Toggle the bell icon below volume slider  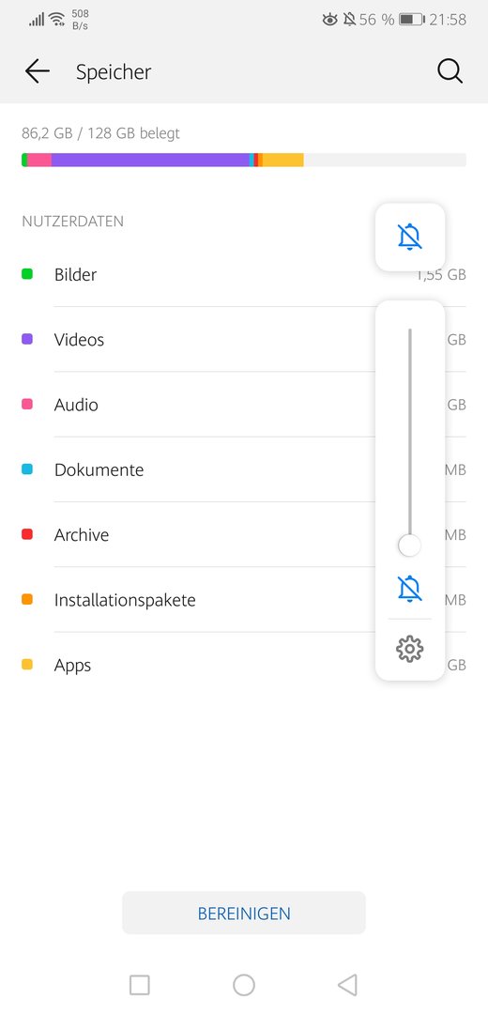410,589
